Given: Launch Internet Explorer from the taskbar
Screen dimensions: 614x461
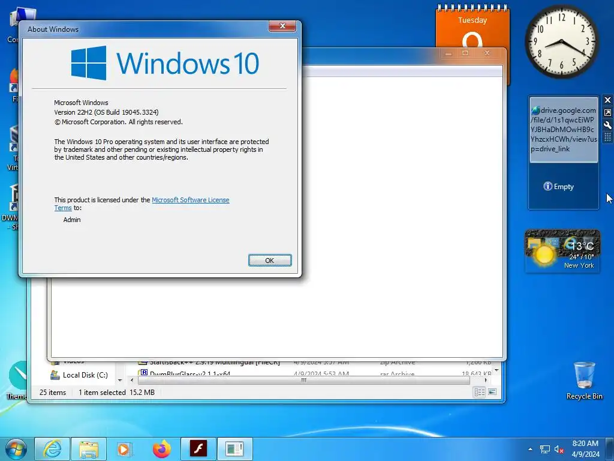Looking at the screenshot, I should point(52,449).
